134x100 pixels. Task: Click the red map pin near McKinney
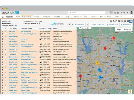click(114, 38)
